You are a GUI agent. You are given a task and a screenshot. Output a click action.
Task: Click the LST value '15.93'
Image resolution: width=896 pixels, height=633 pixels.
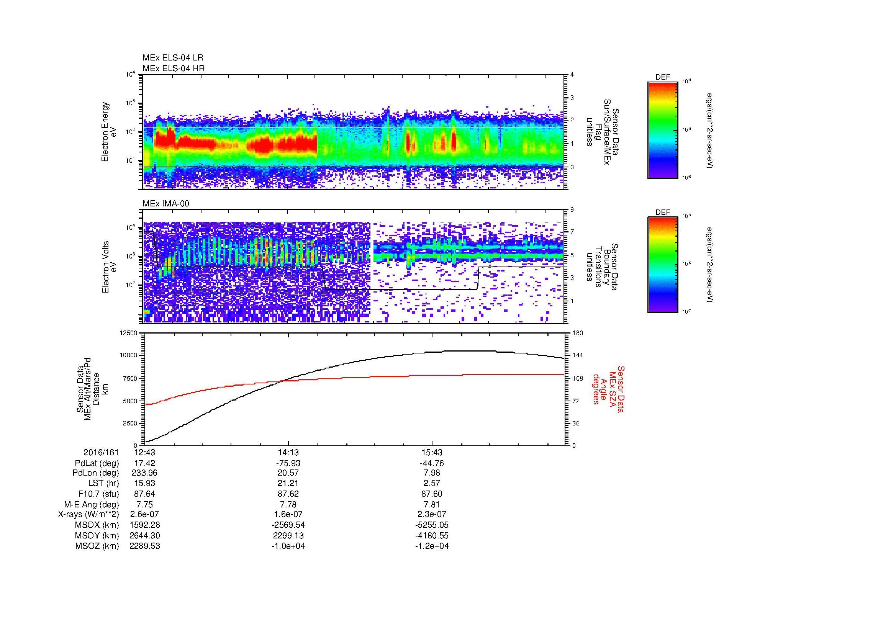(144, 483)
